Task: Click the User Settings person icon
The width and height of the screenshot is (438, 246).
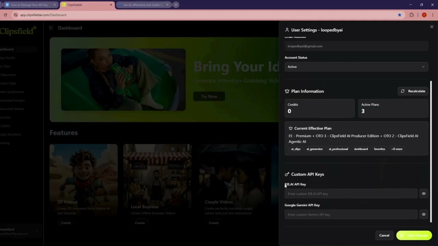Action: (x=287, y=30)
